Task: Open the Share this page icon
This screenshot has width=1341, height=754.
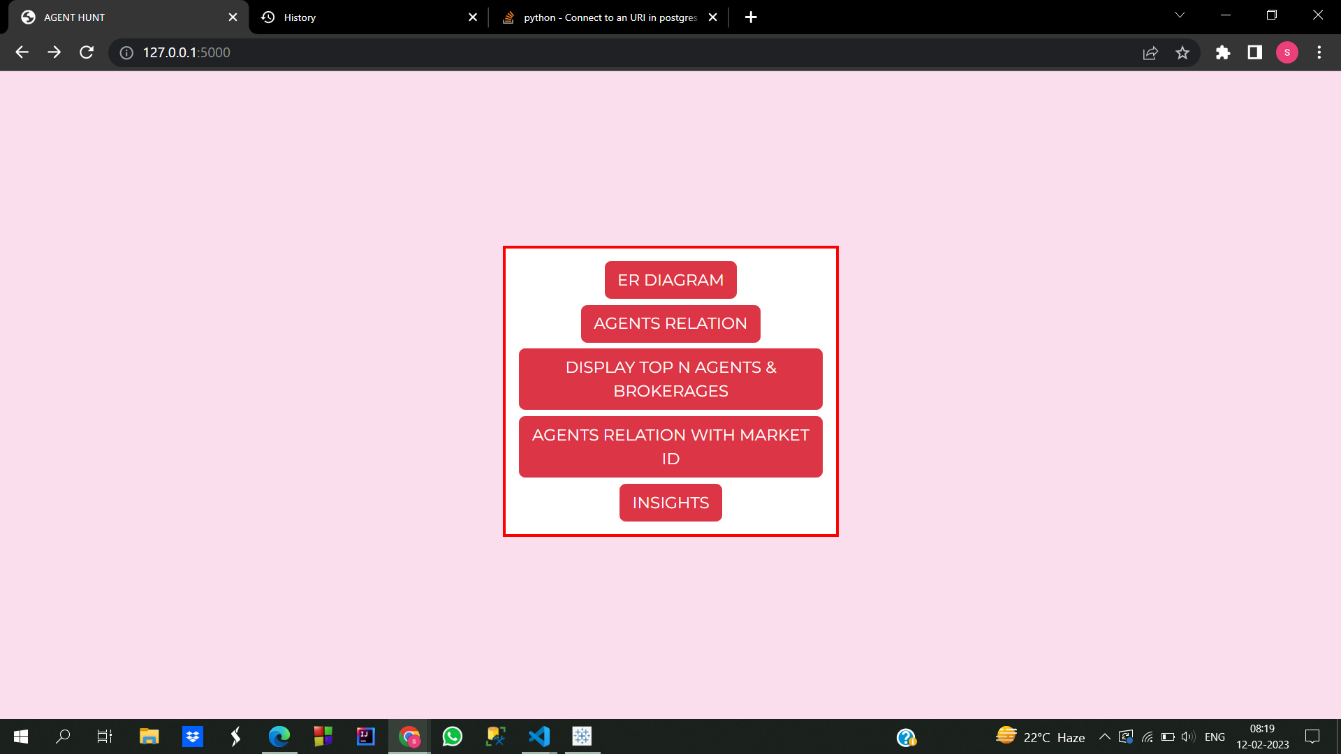Action: point(1150,52)
